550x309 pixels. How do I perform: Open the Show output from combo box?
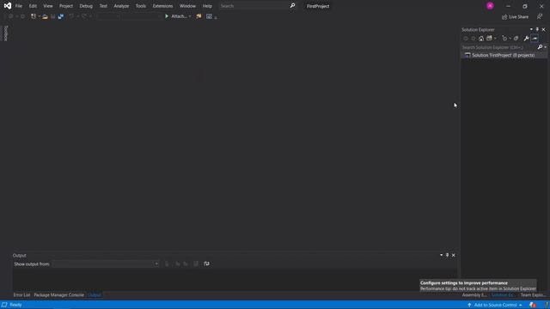pyautogui.click(x=105, y=264)
